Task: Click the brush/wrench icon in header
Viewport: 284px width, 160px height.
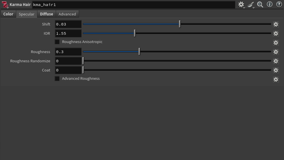Action: click(251, 4)
